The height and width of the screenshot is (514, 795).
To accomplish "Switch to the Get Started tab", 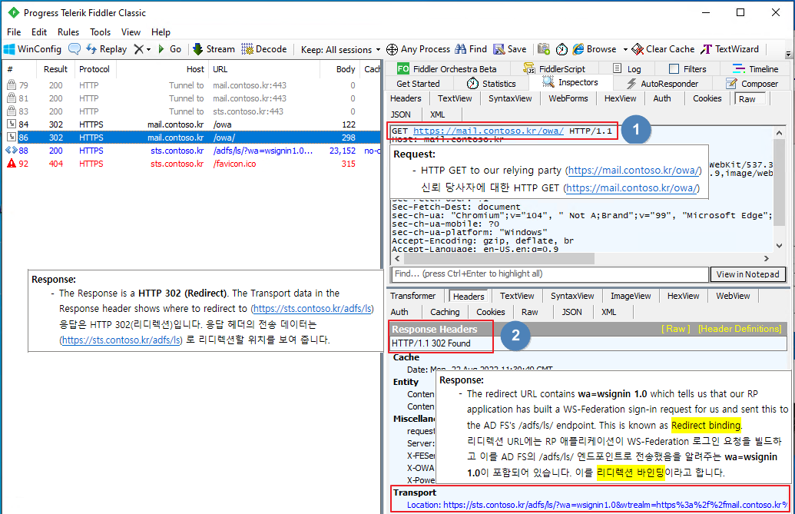I will click(x=418, y=84).
